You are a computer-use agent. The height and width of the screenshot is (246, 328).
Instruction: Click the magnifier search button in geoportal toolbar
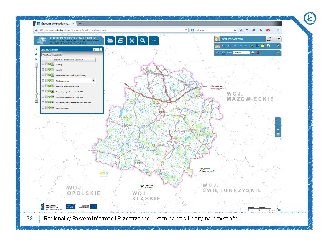[x=143, y=41]
